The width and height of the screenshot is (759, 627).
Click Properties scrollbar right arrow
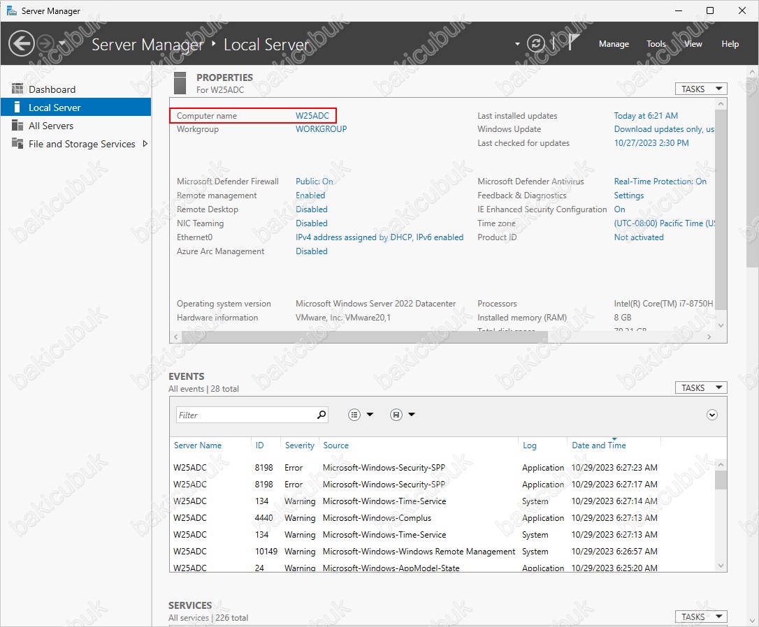(709, 337)
